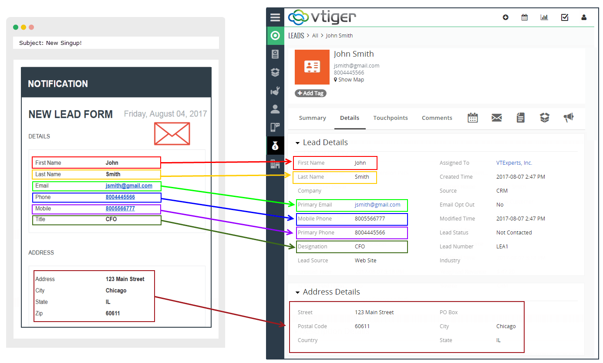
Task: Switch to the Summary tab
Action: point(312,118)
